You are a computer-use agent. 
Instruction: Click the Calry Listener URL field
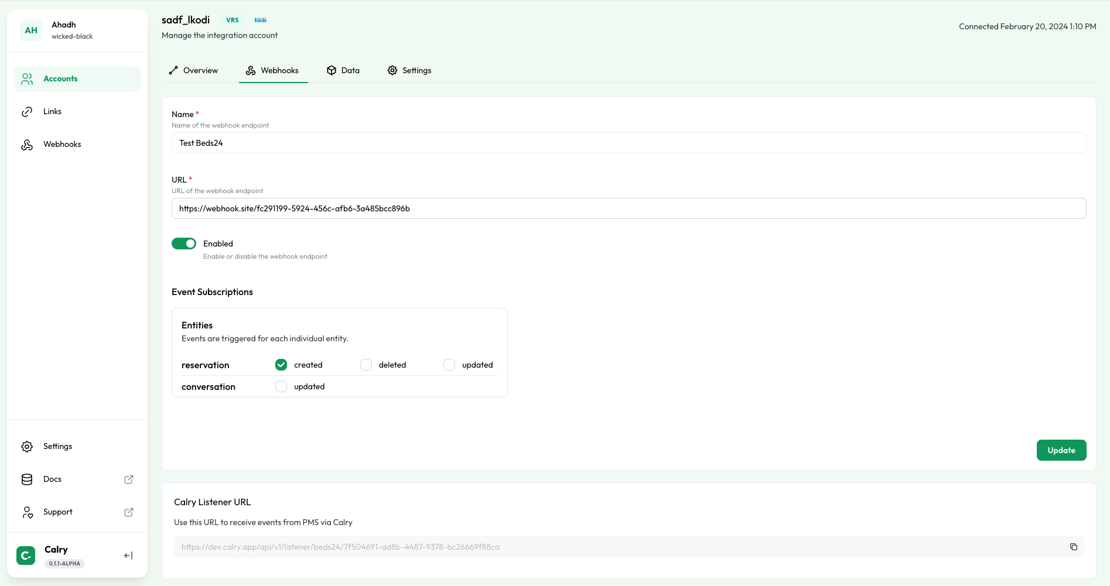tap(629, 547)
